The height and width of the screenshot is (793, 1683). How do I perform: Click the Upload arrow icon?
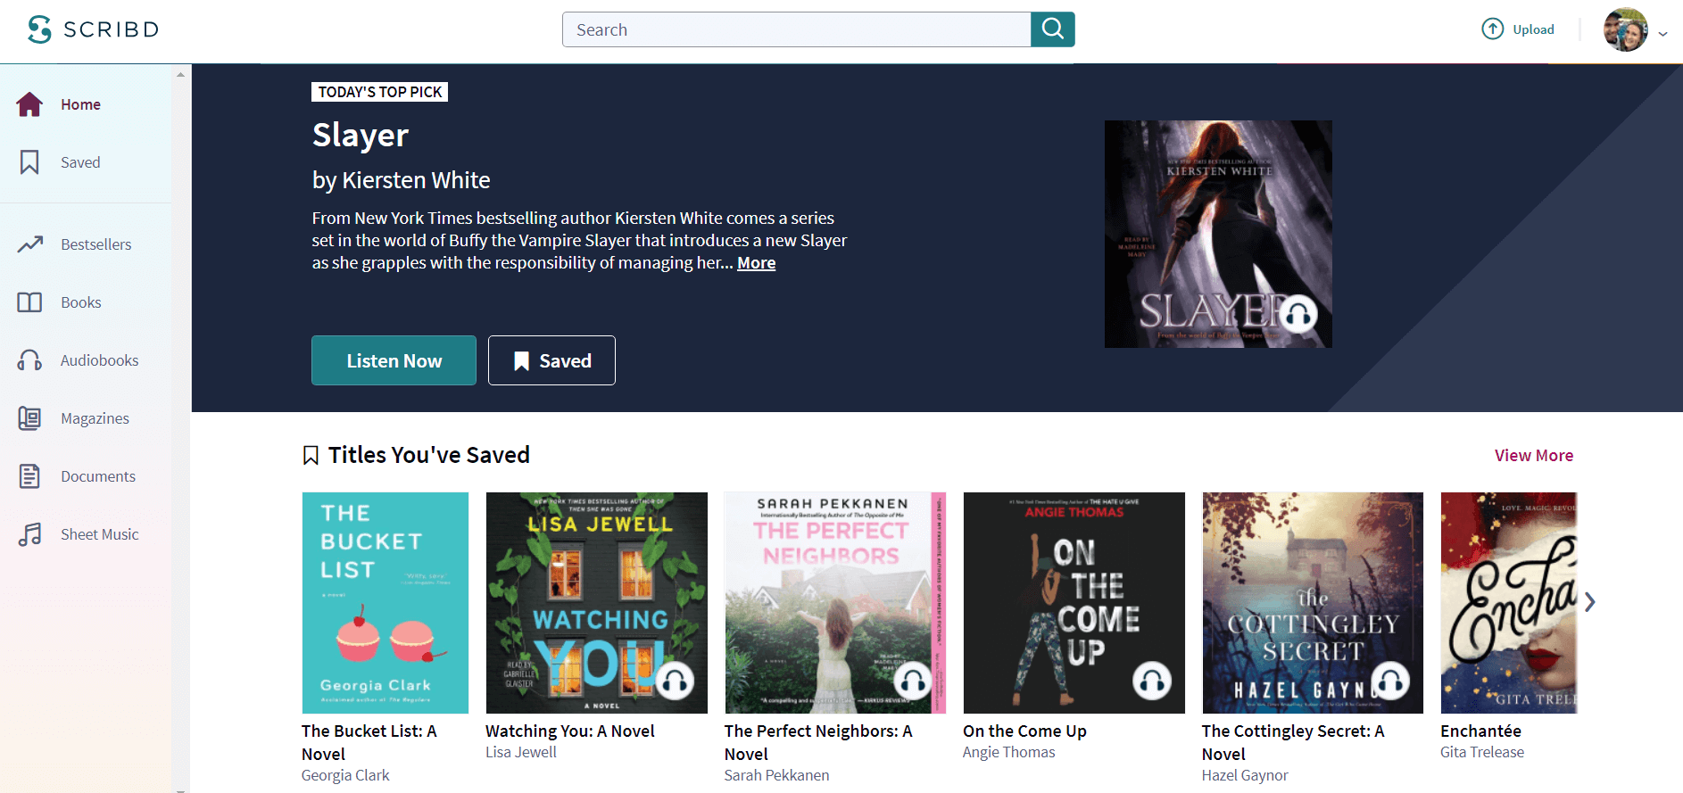[1492, 29]
